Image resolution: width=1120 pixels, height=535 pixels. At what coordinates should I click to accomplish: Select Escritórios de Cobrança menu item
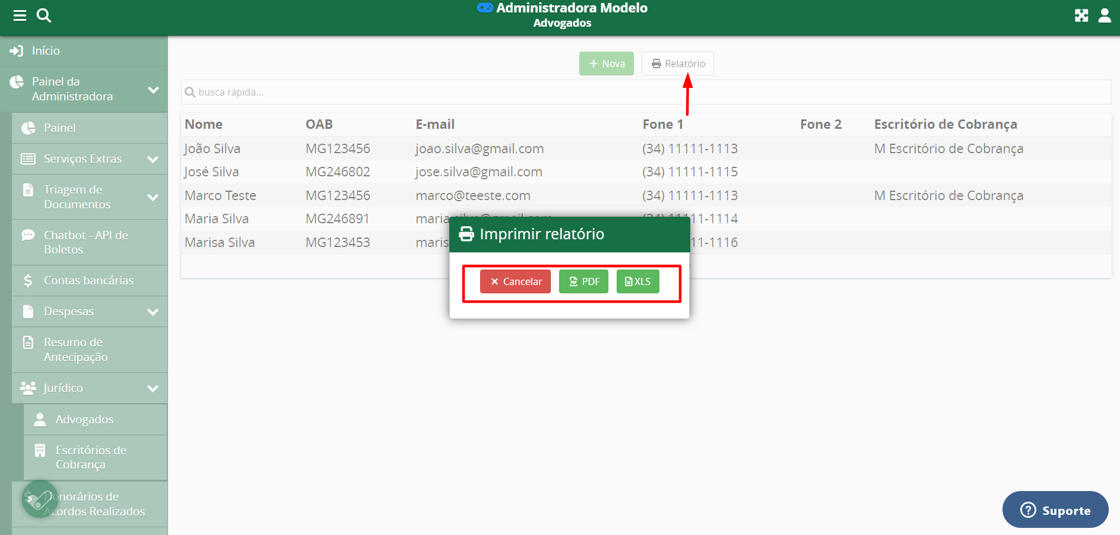(x=91, y=457)
